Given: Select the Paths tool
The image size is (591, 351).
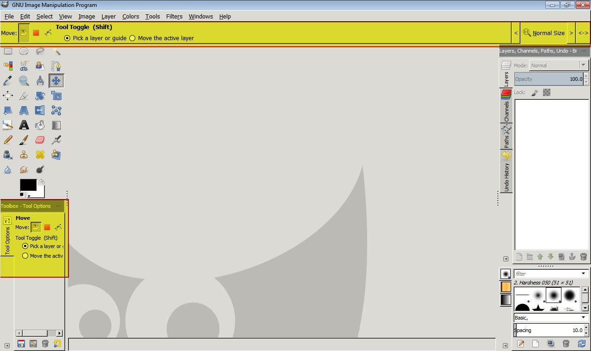Looking at the screenshot, I should (x=56, y=66).
